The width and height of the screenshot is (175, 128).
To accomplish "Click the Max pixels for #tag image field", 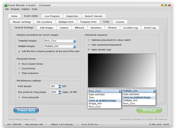I will click(x=54, y=92).
